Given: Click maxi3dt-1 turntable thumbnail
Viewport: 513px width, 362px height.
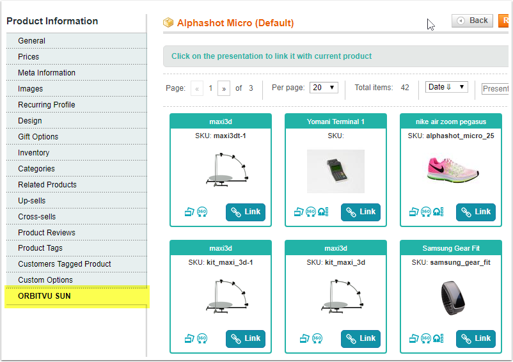Looking at the screenshot, I should [x=227, y=169].
